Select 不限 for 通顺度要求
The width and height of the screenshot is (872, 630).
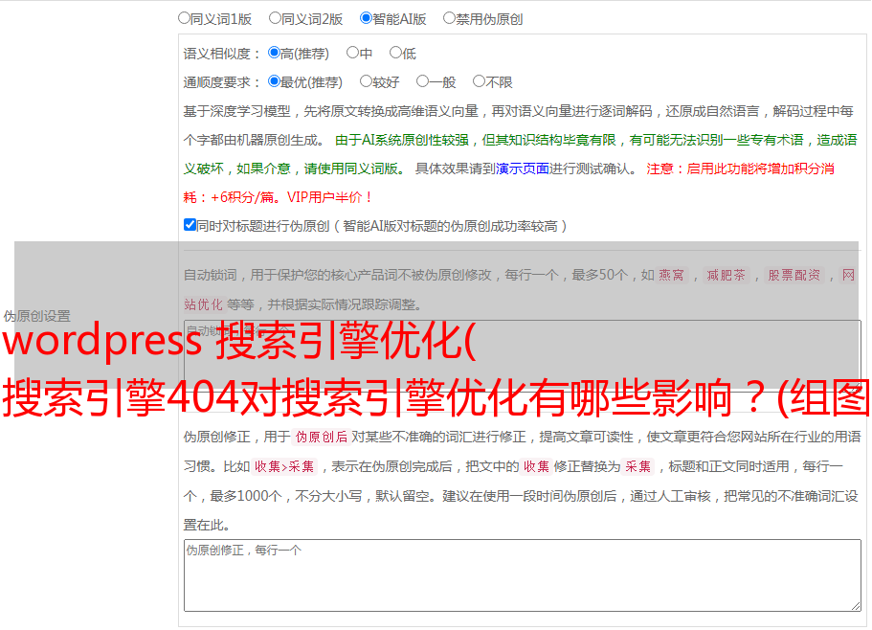point(479,81)
